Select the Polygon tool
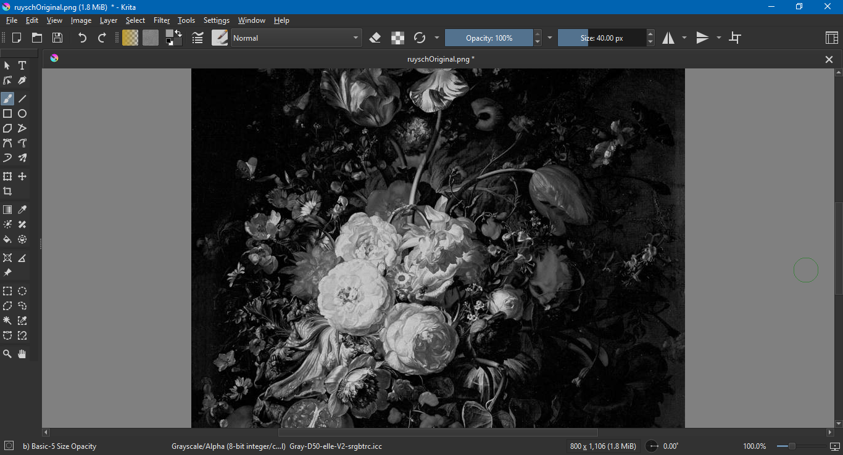Screen dimensions: 843x455 pos(7,128)
